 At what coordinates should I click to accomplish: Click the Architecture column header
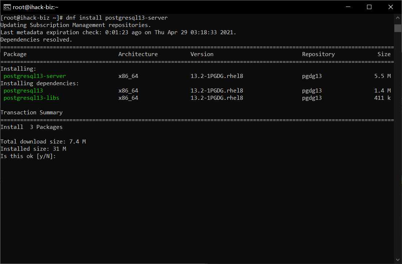[138, 54]
